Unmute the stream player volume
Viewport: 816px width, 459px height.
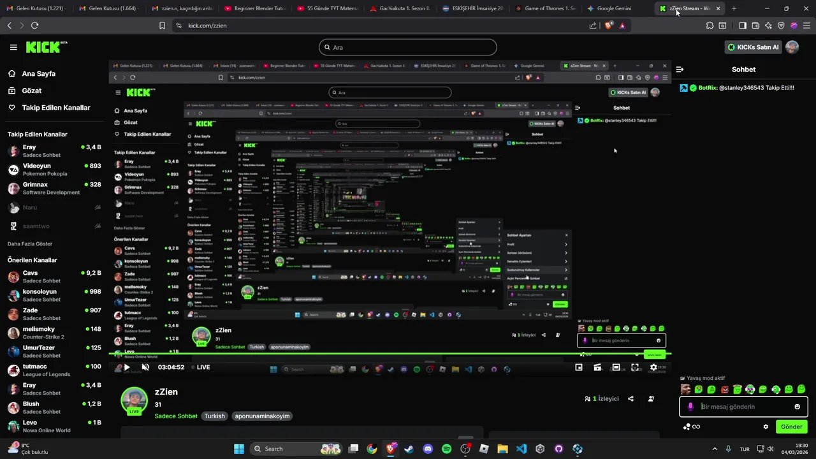tap(145, 367)
